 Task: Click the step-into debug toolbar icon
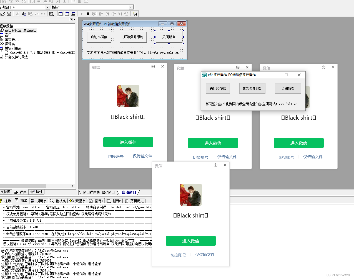[107, 14]
